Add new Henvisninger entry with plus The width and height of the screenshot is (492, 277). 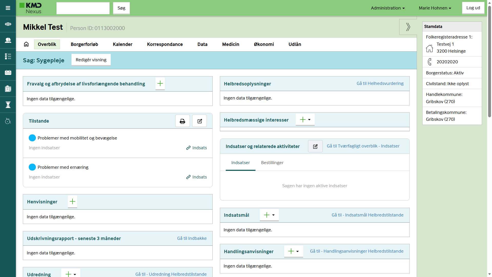point(73,202)
